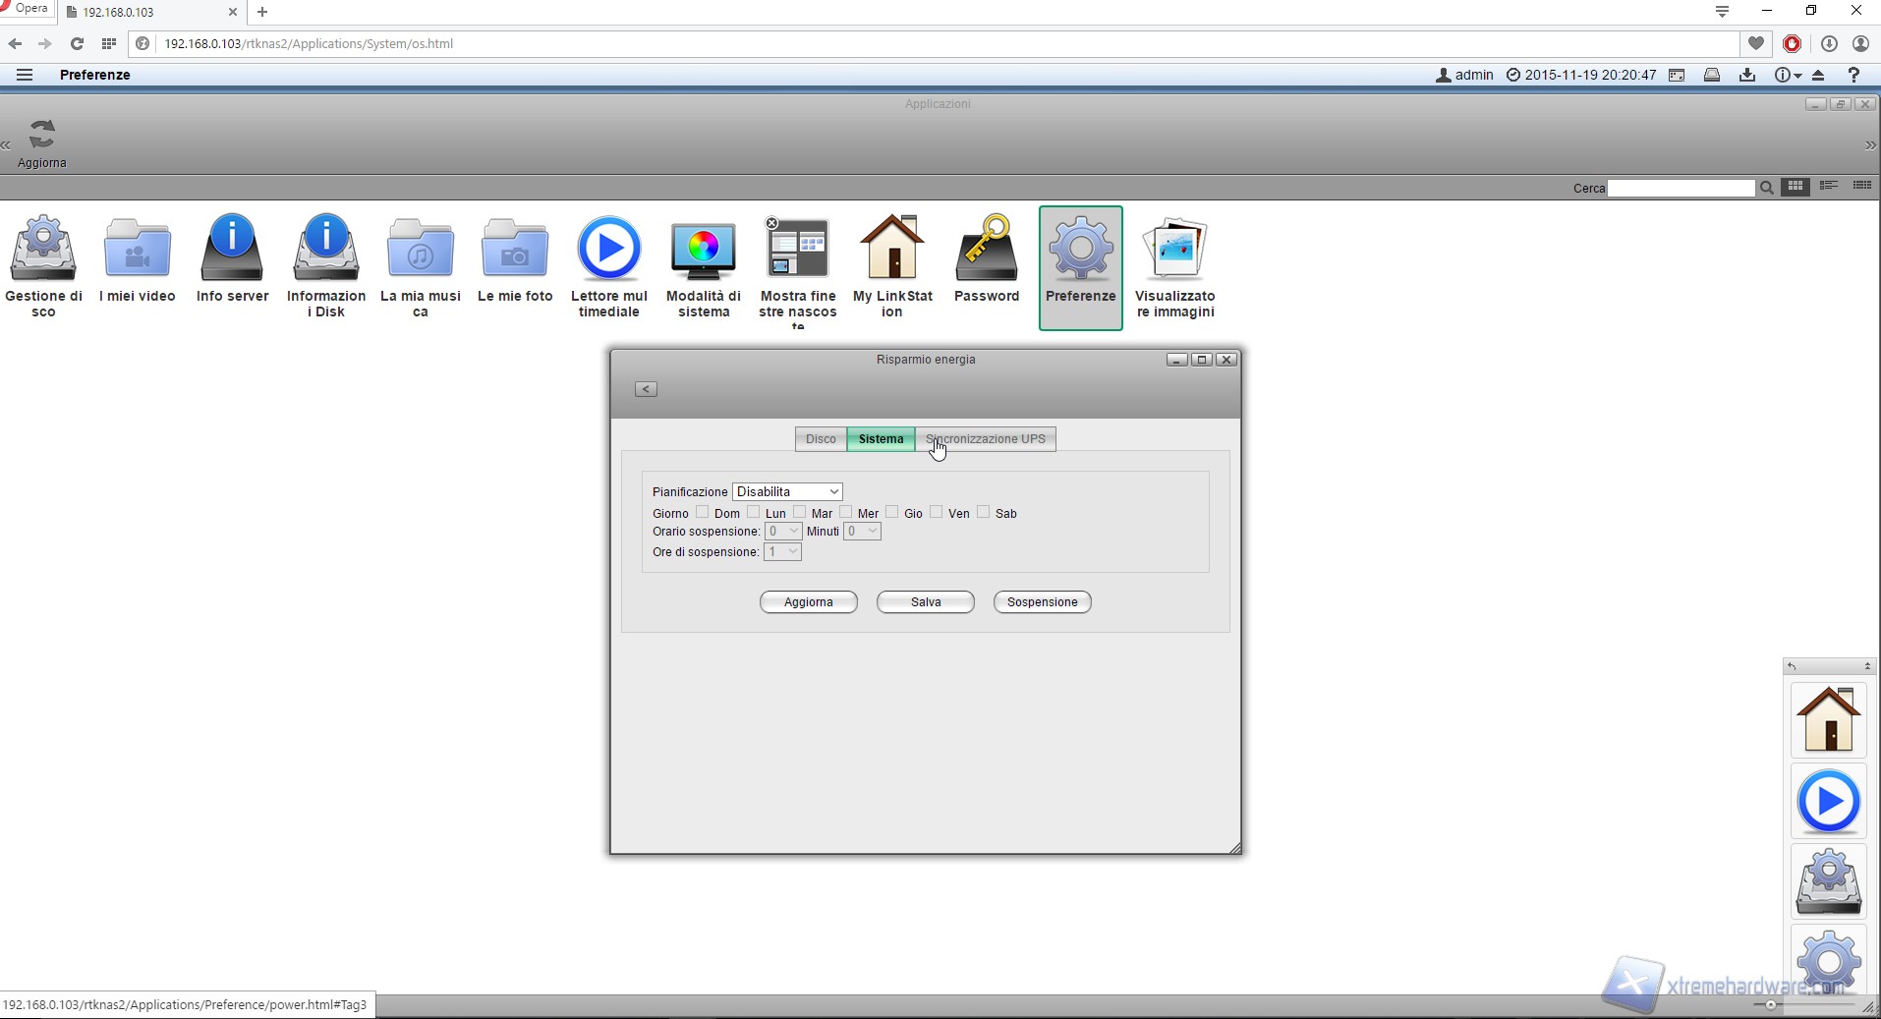Viewport: 1881px width, 1019px height.
Task: Click the Sospensione button
Action: coord(1042,602)
